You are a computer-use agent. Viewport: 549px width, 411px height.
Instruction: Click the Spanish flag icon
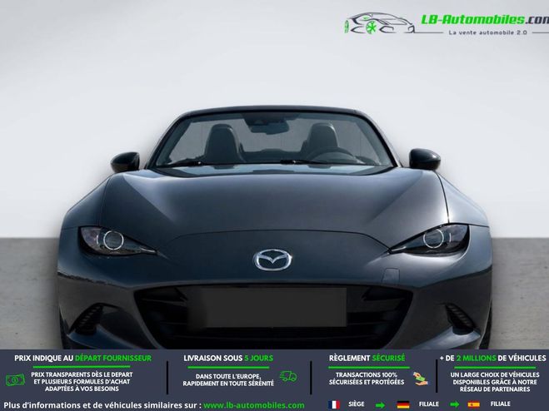tap(473, 404)
